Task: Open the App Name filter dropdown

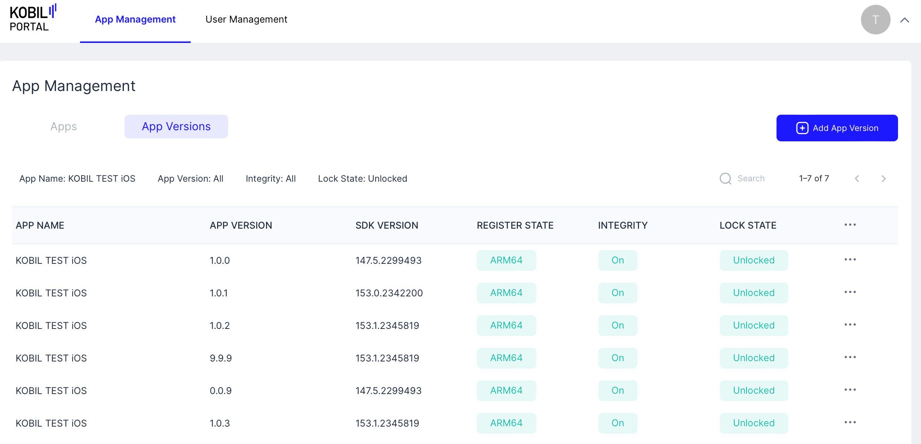Action: [77, 179]
